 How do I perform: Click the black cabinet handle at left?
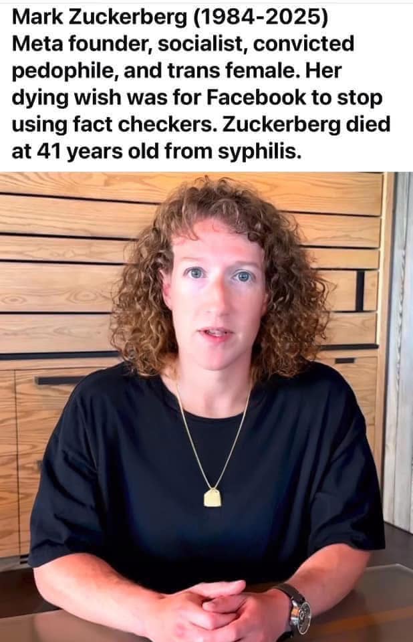(59, 380)
